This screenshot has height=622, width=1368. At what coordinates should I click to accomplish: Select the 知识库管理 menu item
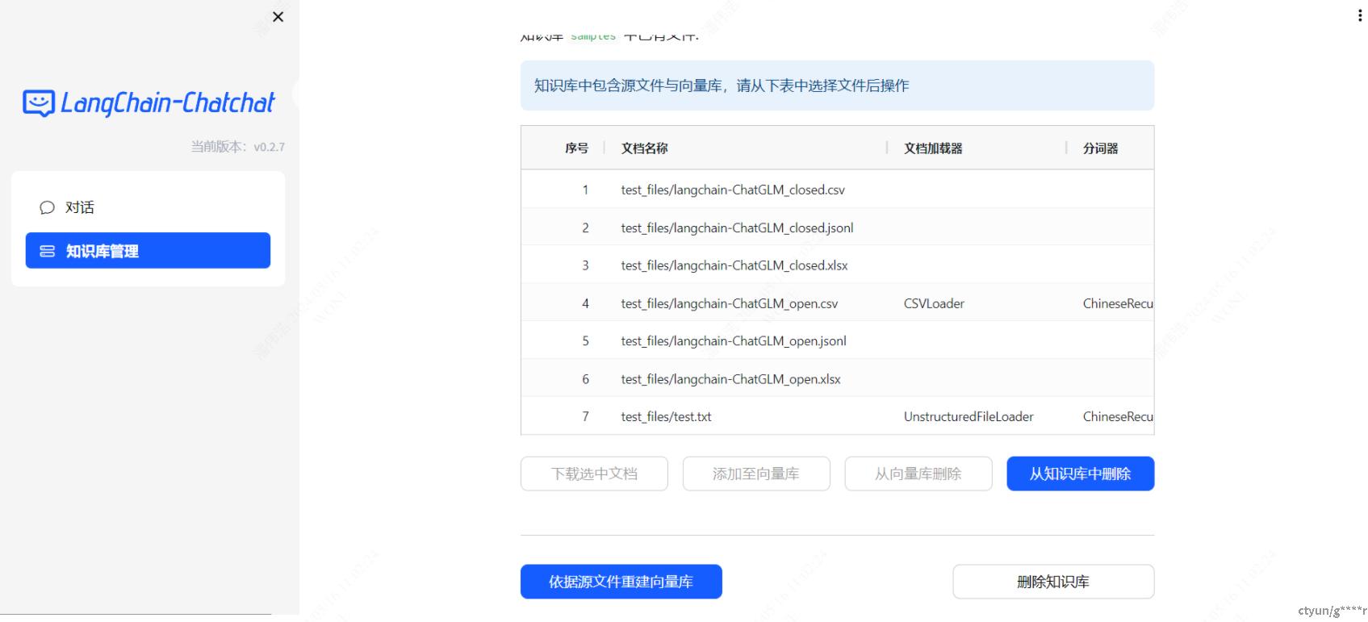point(148,251)
